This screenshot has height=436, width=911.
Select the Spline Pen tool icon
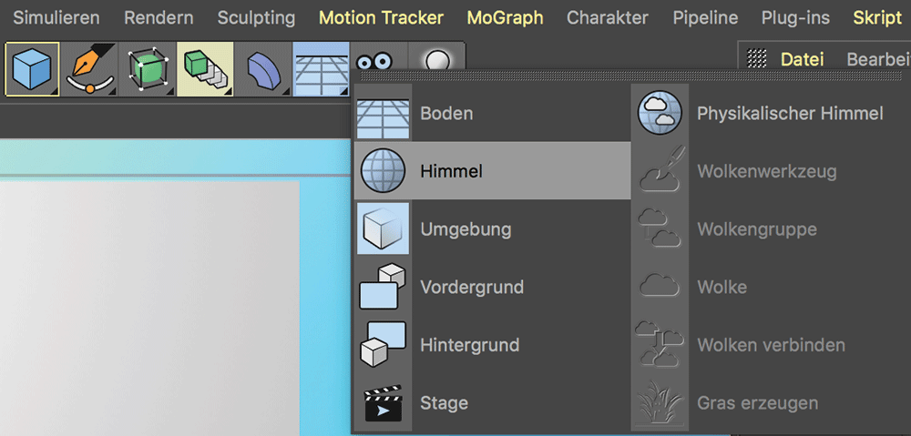point(89,69)
